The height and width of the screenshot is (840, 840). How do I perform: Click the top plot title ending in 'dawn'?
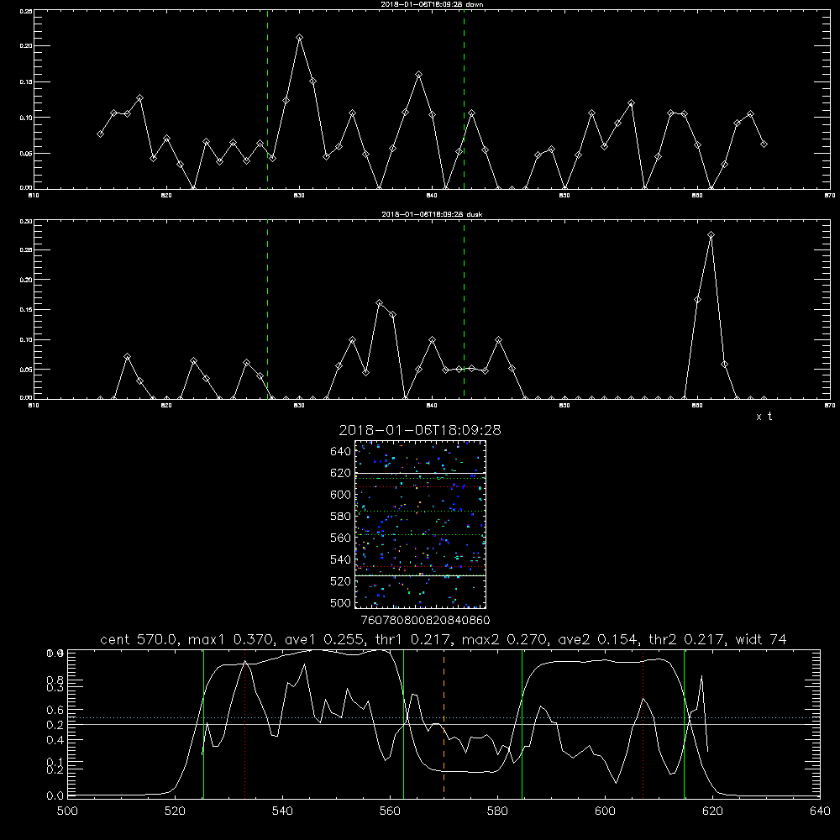(x=432, y=4)
